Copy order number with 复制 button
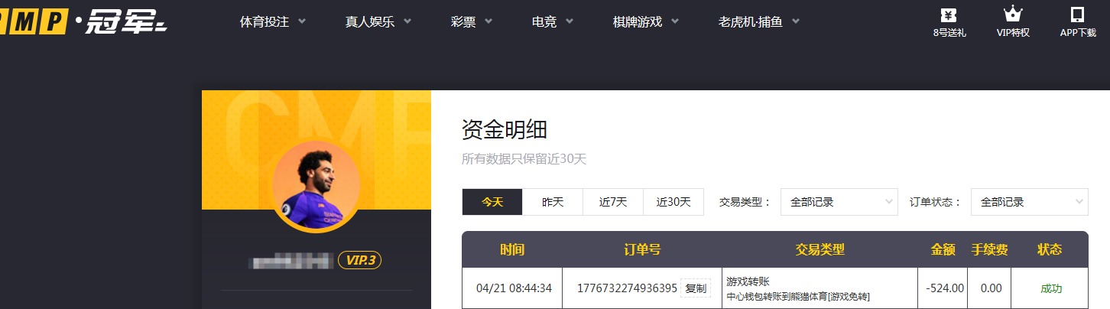 [696, 288]
